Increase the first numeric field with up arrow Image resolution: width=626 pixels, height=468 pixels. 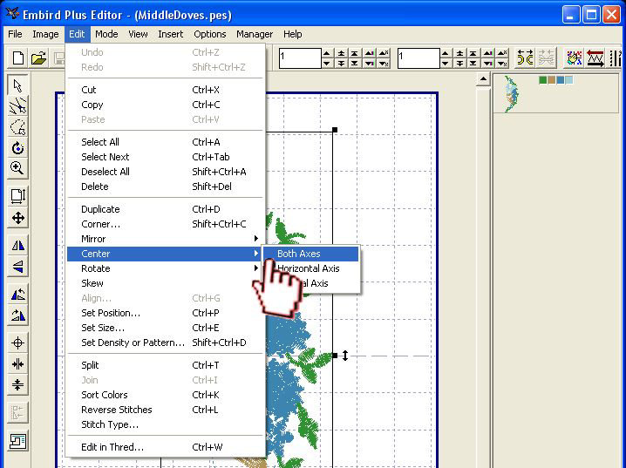[327, 53]
